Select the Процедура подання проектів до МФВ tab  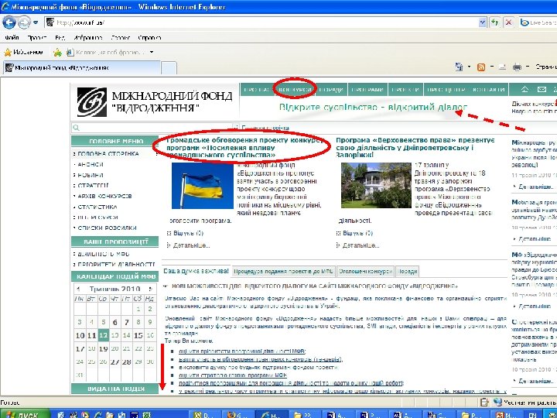click(283, 272)
